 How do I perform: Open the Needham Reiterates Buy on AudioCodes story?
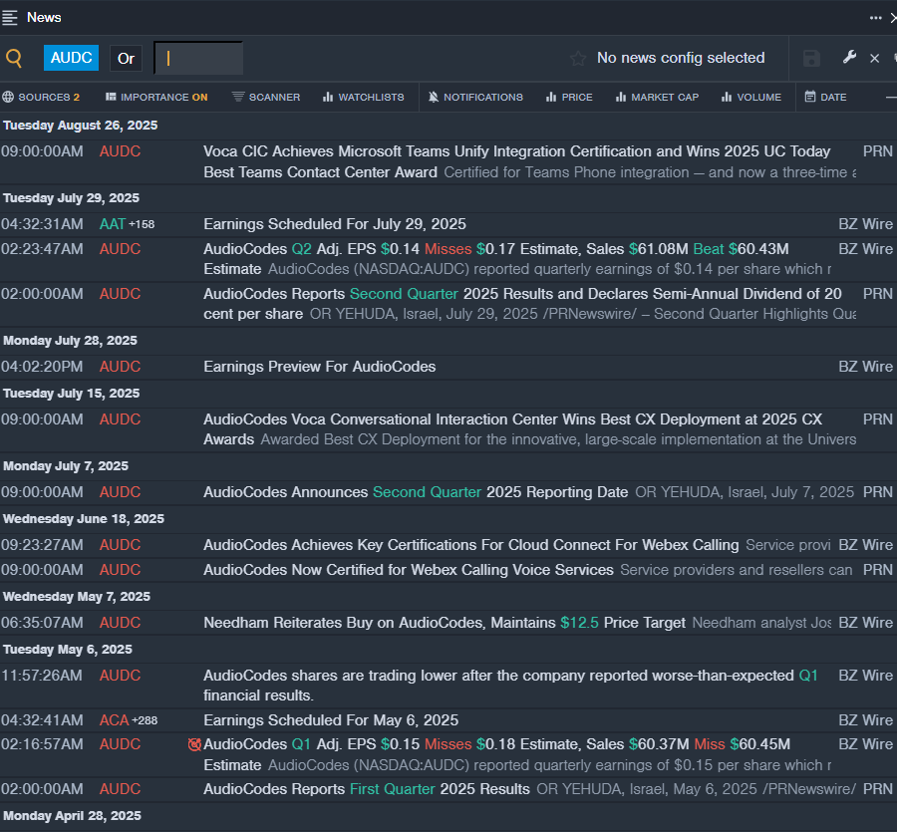[x=517, y=623]
